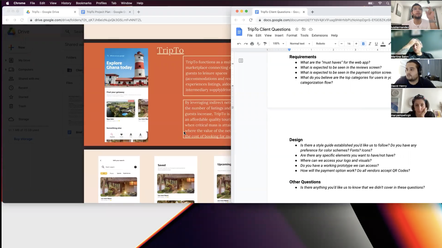Click the Drive search magnifier icon
Viewport: 442px width, 248px height.
pyautogui.click(x=67, y=32)
